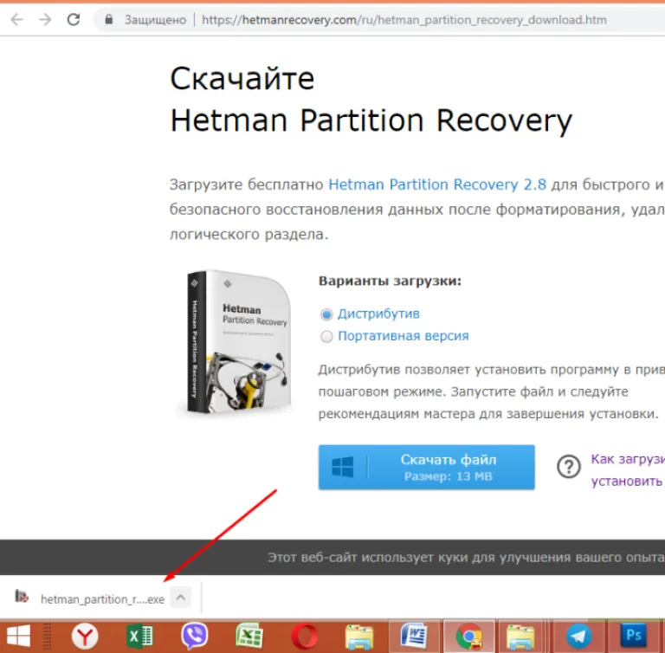Go back with the browser back arrow
This screenshot has width=665, height=653.
pyautogui.click(x=16, y=20)
